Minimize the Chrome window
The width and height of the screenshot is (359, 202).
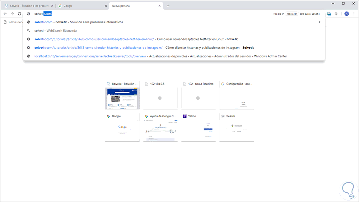click(333, 4)
